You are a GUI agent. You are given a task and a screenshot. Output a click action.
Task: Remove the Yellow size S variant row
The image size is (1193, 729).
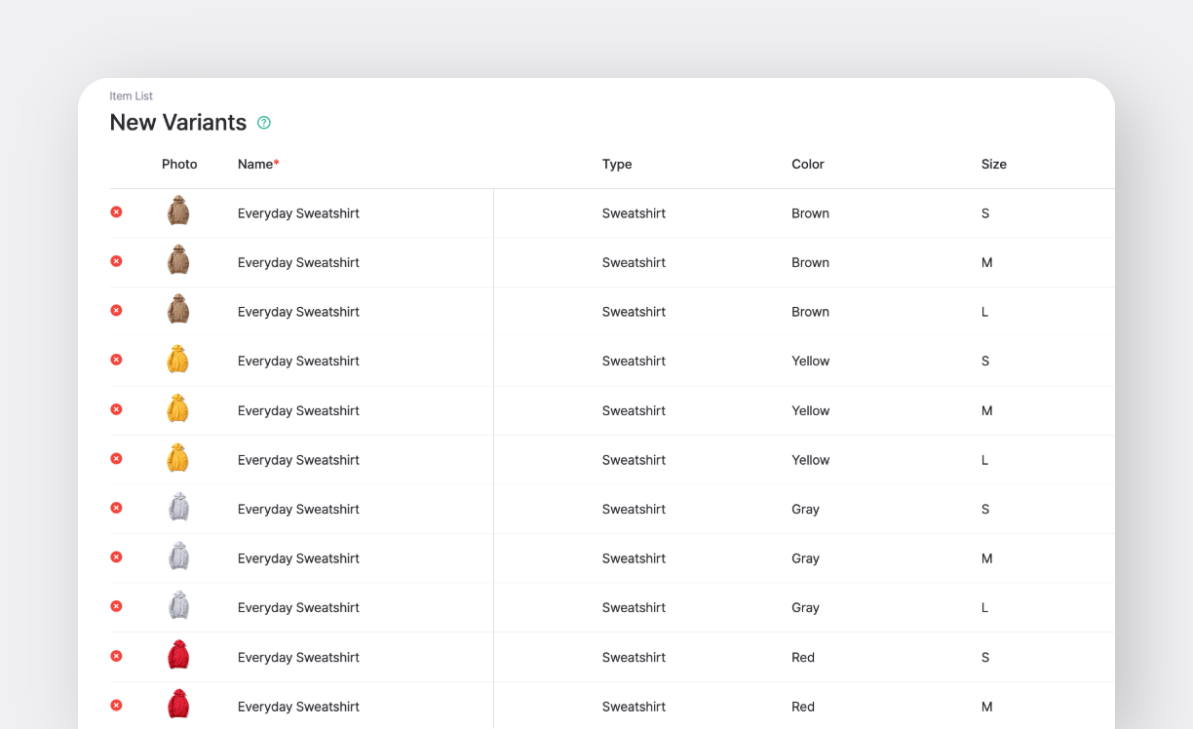pos(116,360)
